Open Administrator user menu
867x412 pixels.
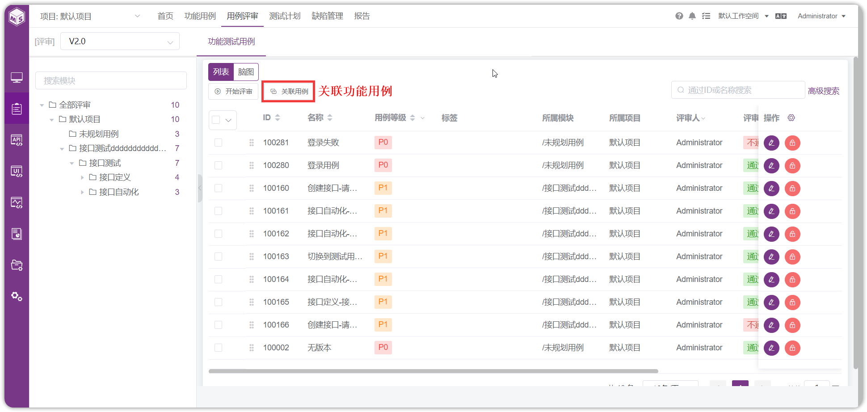pos(821,16)
